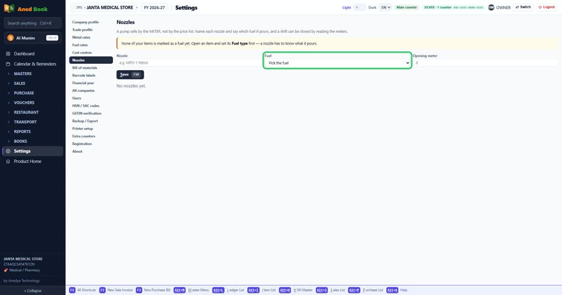Image resolution: width=562 pixels, height=295 pixels.
Task: Open the JANTA MEDICAL STORE company selector
Action: pos(104,7)
